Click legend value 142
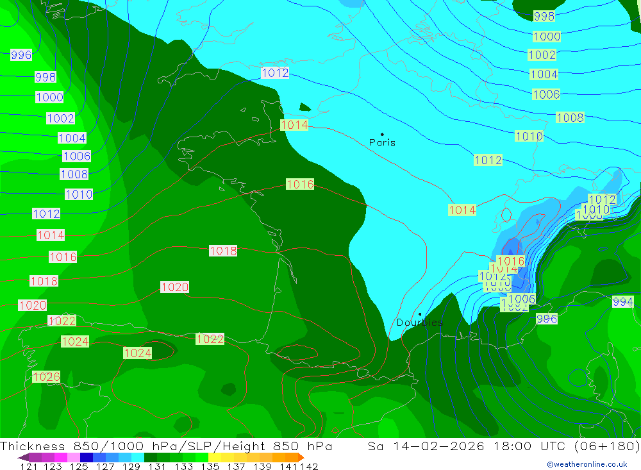Viewport: 641px width, 470px height. coord(309,466)
